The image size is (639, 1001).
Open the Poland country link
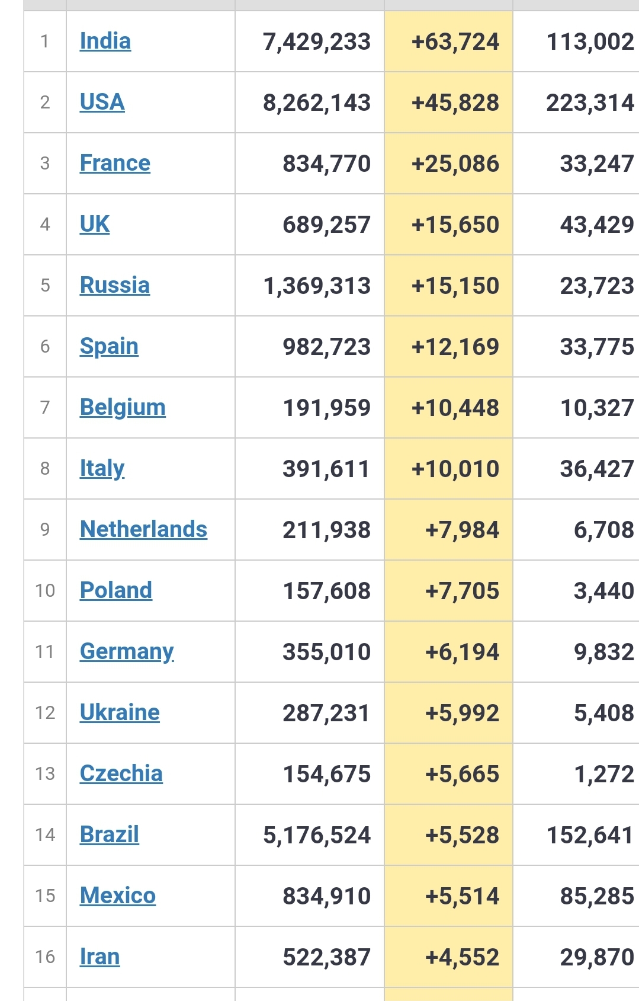coord(116,591)
